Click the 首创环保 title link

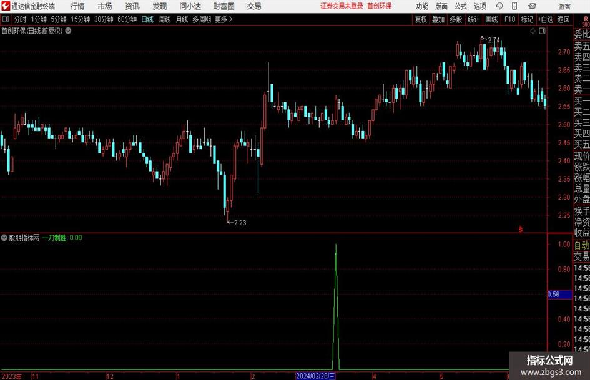pos(380,6)
